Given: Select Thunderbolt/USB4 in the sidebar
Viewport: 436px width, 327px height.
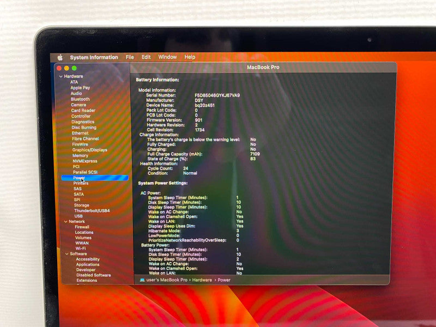Looking at the screenshot, I should coord(92,210).
